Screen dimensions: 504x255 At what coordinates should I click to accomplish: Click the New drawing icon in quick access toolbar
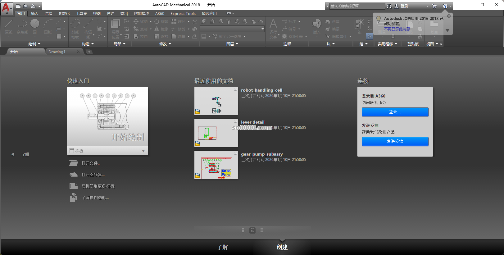coord(18,6)
